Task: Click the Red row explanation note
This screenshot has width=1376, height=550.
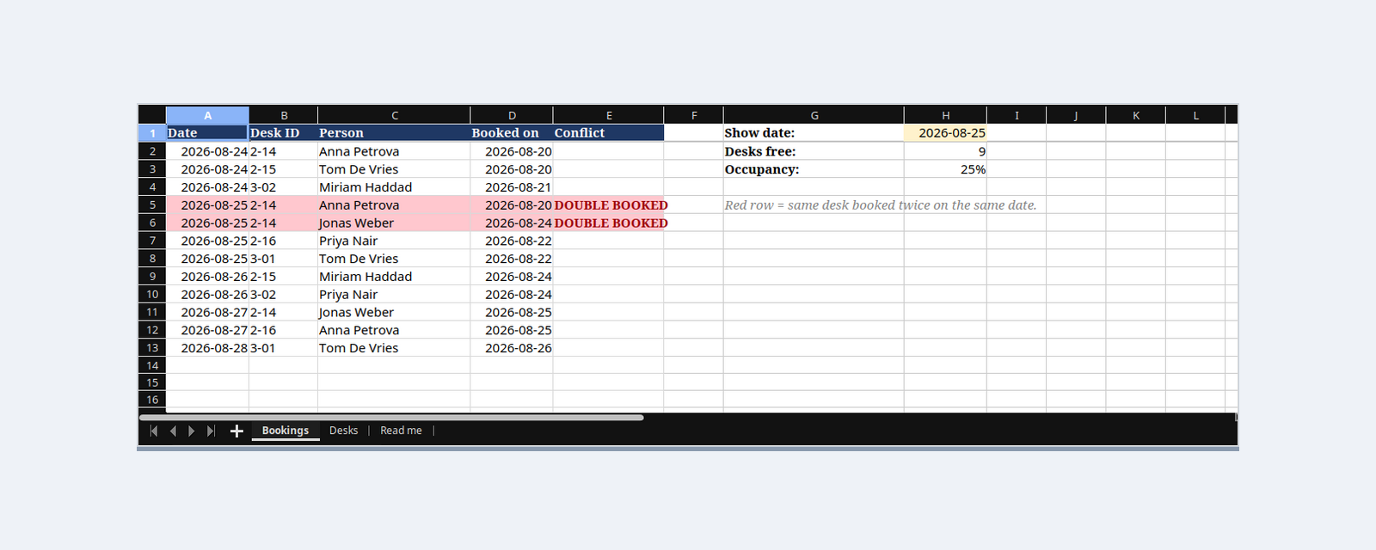Action: (881, 205)
